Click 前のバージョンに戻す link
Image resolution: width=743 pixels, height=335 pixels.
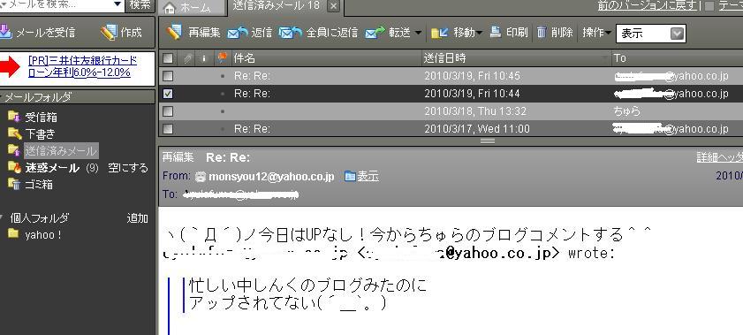tap(648, 5)
